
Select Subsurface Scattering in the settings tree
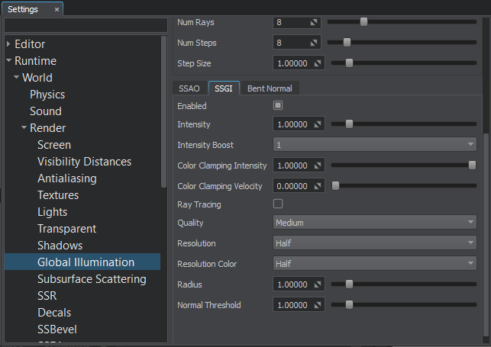pyautogui.click(x=92, y=279)
